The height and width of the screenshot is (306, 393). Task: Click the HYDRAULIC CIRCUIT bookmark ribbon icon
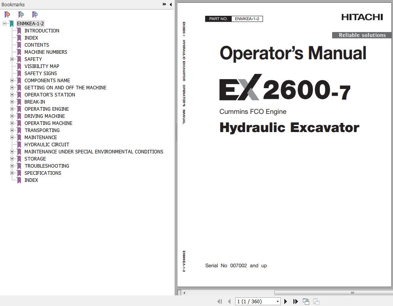pyautogui.click(x=19, y=145)
